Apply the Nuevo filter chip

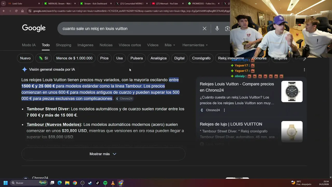(25, 58)
